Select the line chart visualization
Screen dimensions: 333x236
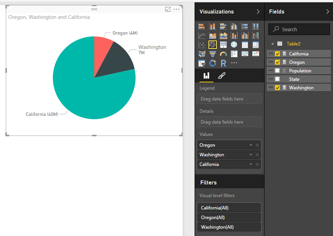tap(202, 35)
